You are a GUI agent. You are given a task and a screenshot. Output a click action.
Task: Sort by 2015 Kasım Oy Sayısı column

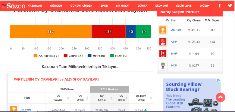pyautogui.click(x=58, y=98)
